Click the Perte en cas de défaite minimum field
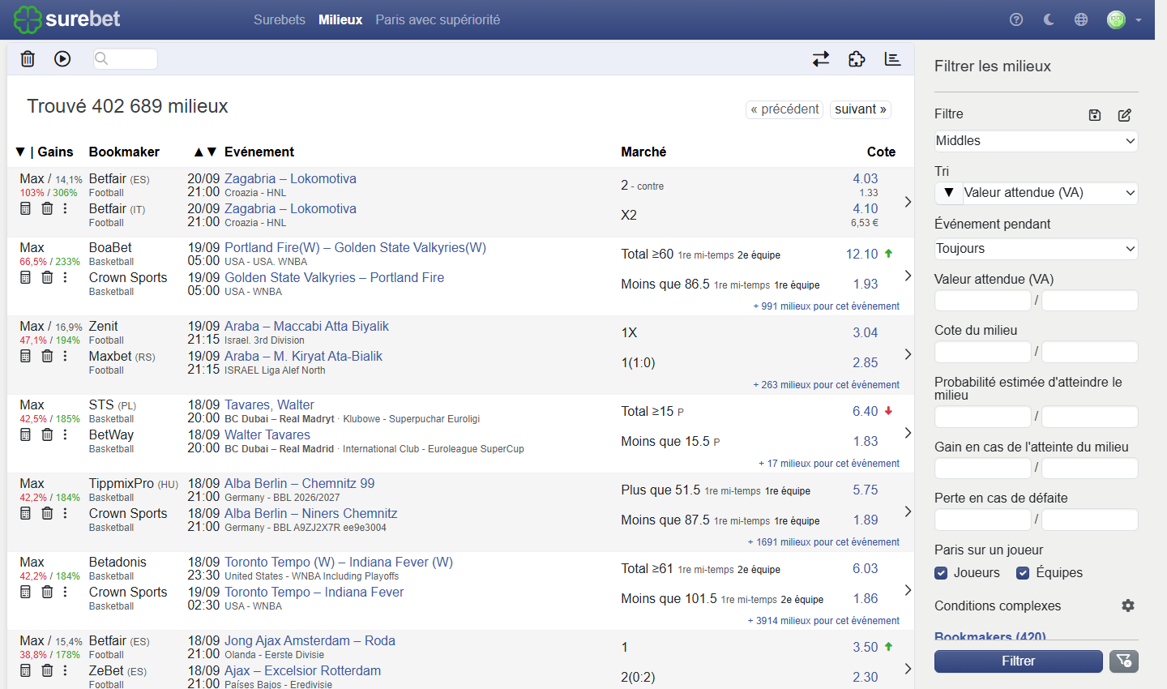 [983, 520]
